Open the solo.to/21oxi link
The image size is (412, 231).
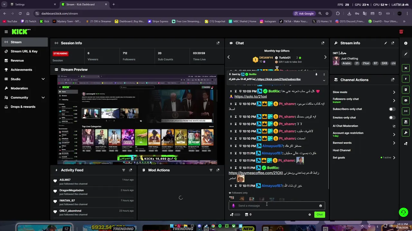(250, 97)
